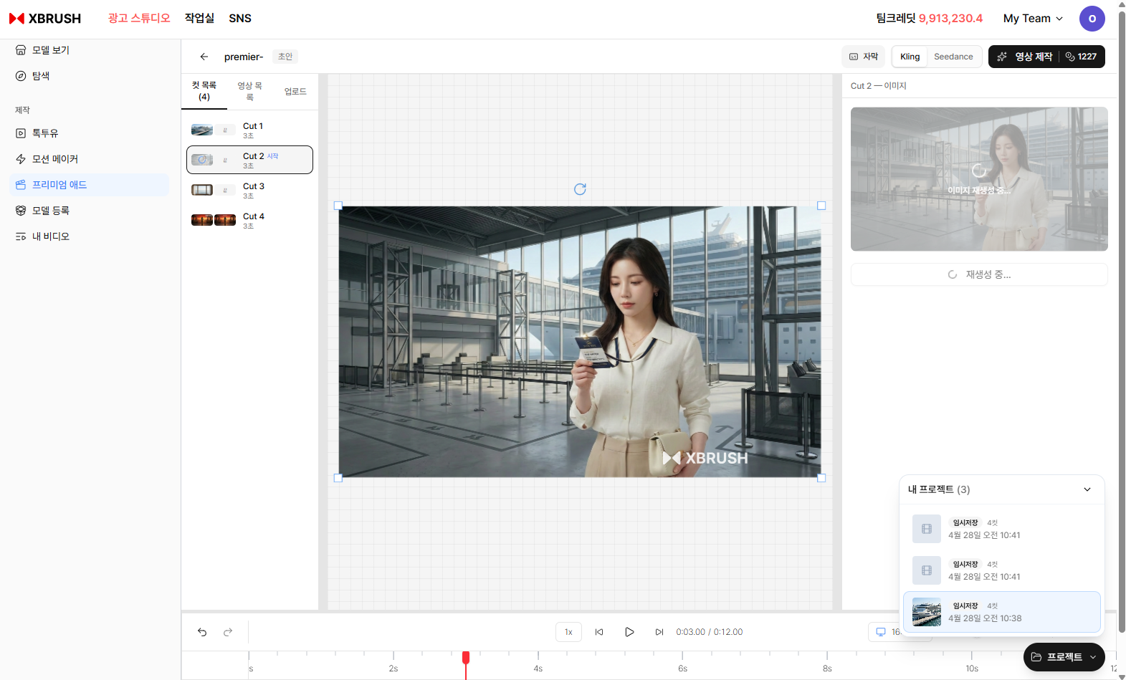Click the red timeline playhead marker
1126x680 pixels.
[x=466, y=658]
